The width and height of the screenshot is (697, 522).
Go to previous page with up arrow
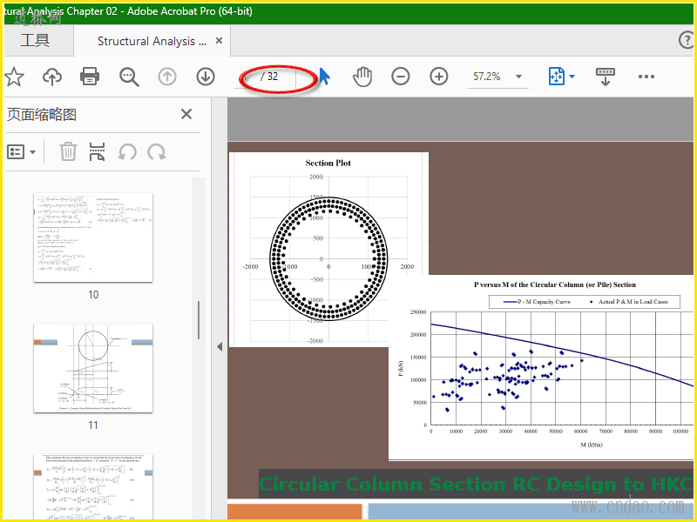coord(167,77)
